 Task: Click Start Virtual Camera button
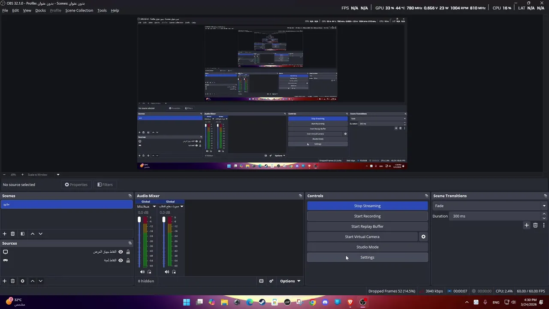pyautogui.click(x=362, y=237)
